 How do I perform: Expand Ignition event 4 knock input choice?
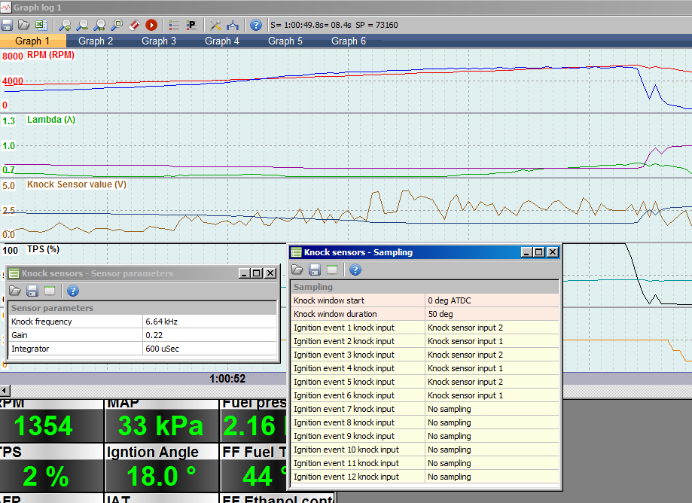(491, 368)
